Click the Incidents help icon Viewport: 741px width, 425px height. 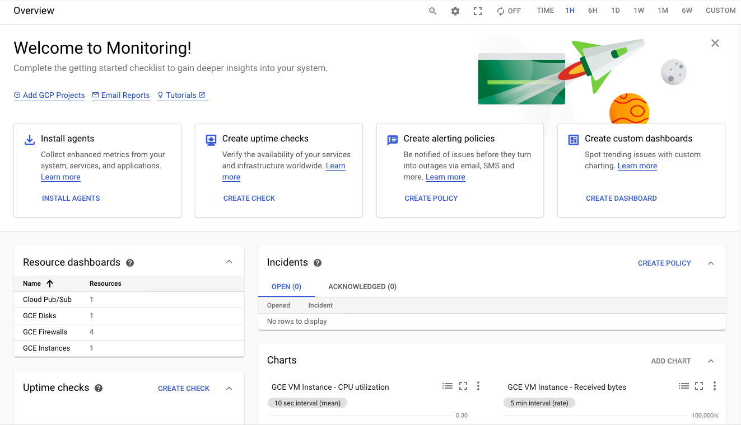pyautogui.click(x=318, y=263)
